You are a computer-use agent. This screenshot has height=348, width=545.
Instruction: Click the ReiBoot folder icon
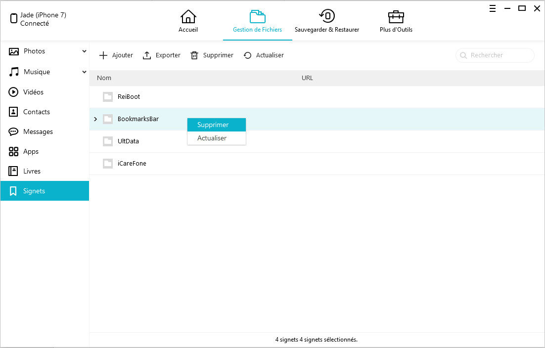108,97
